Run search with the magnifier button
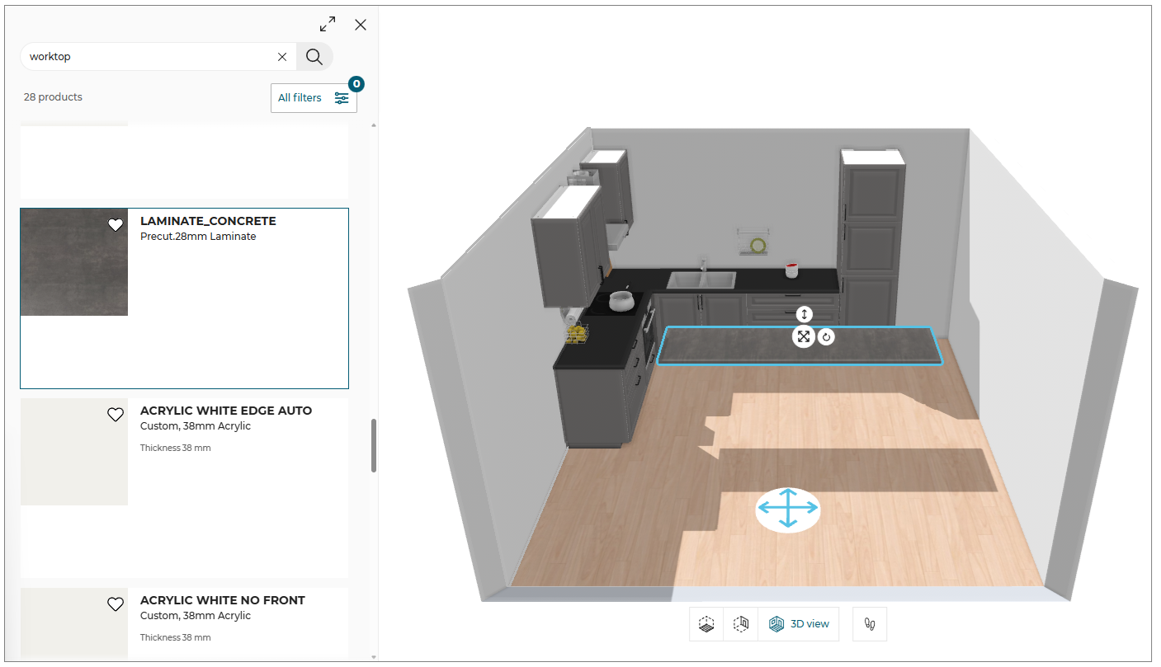This screenshot has width=1161, height=667. coord(314,57)
